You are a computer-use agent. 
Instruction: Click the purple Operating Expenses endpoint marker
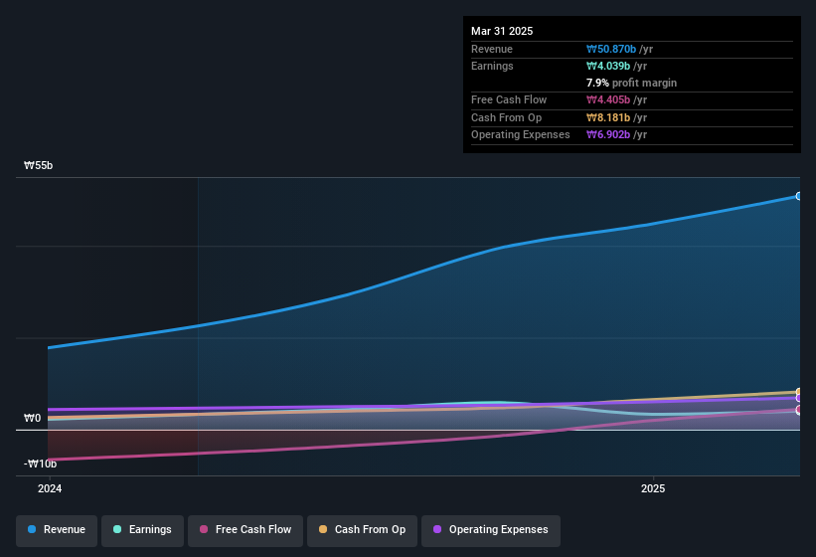coord(799,398)
